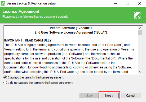
Task: Click the empty scrollbar track below the thumb
Action: [x=140, y=52]
